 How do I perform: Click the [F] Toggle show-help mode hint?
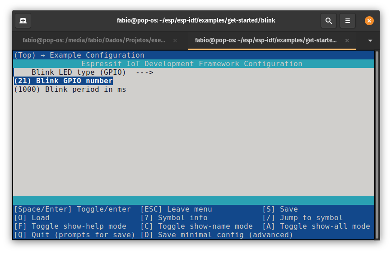tap(70, 226)
